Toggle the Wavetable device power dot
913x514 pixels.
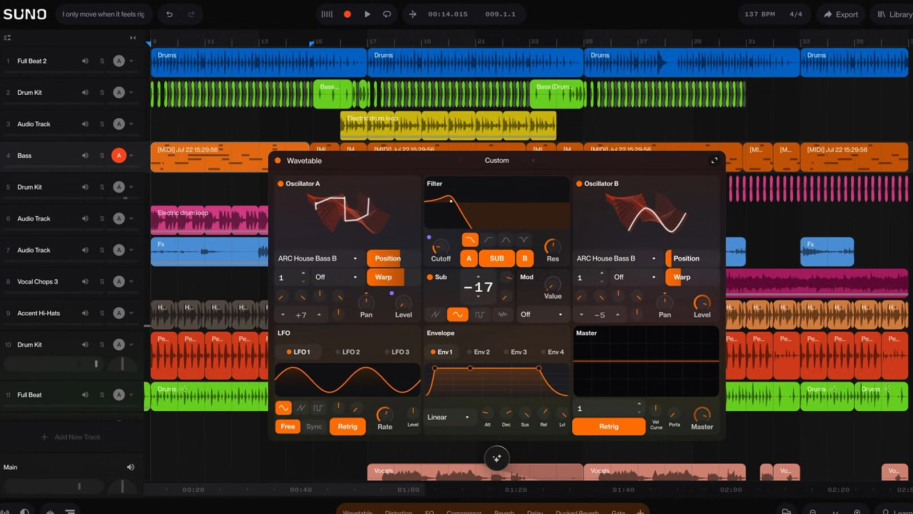pyautogui.click(x=278, y=160)
